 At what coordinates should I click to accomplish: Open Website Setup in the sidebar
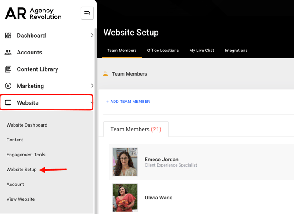coord(22,170)
